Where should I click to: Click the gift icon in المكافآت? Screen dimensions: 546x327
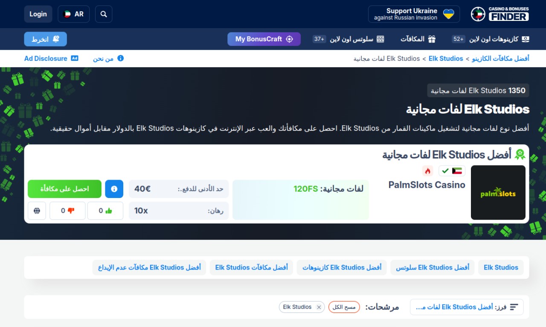432,39
